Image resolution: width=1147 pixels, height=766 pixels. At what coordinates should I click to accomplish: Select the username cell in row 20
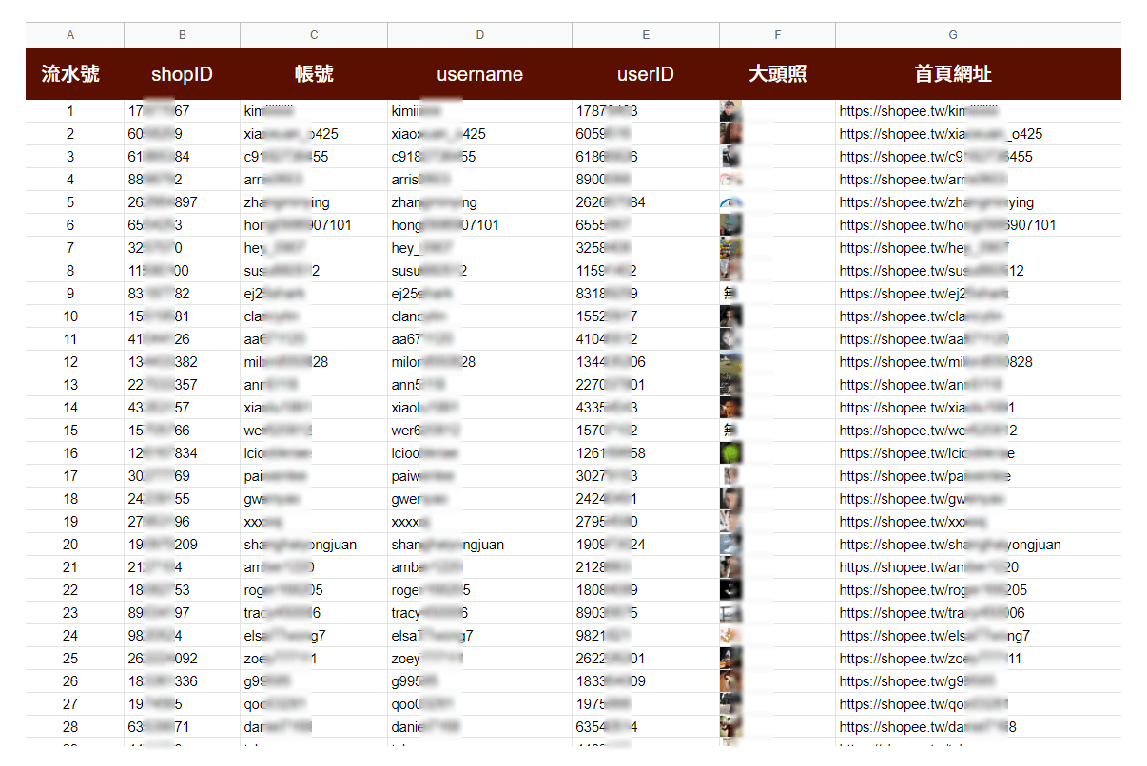point(448,545)
